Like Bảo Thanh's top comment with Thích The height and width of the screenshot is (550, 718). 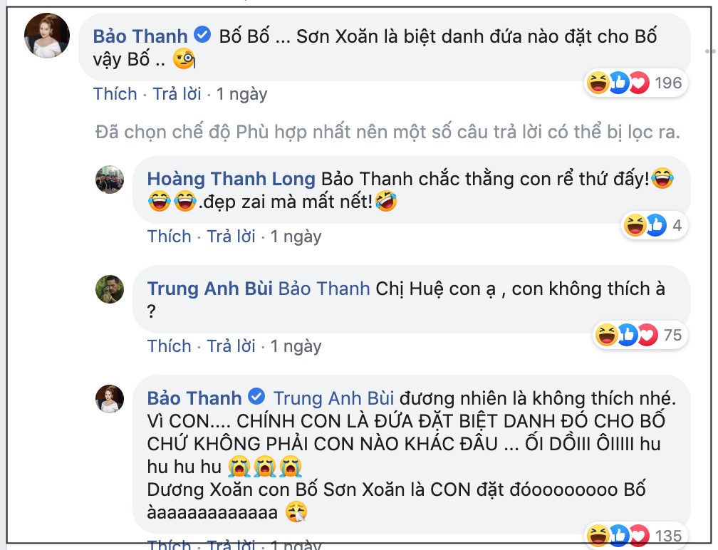tap(115, 94)
